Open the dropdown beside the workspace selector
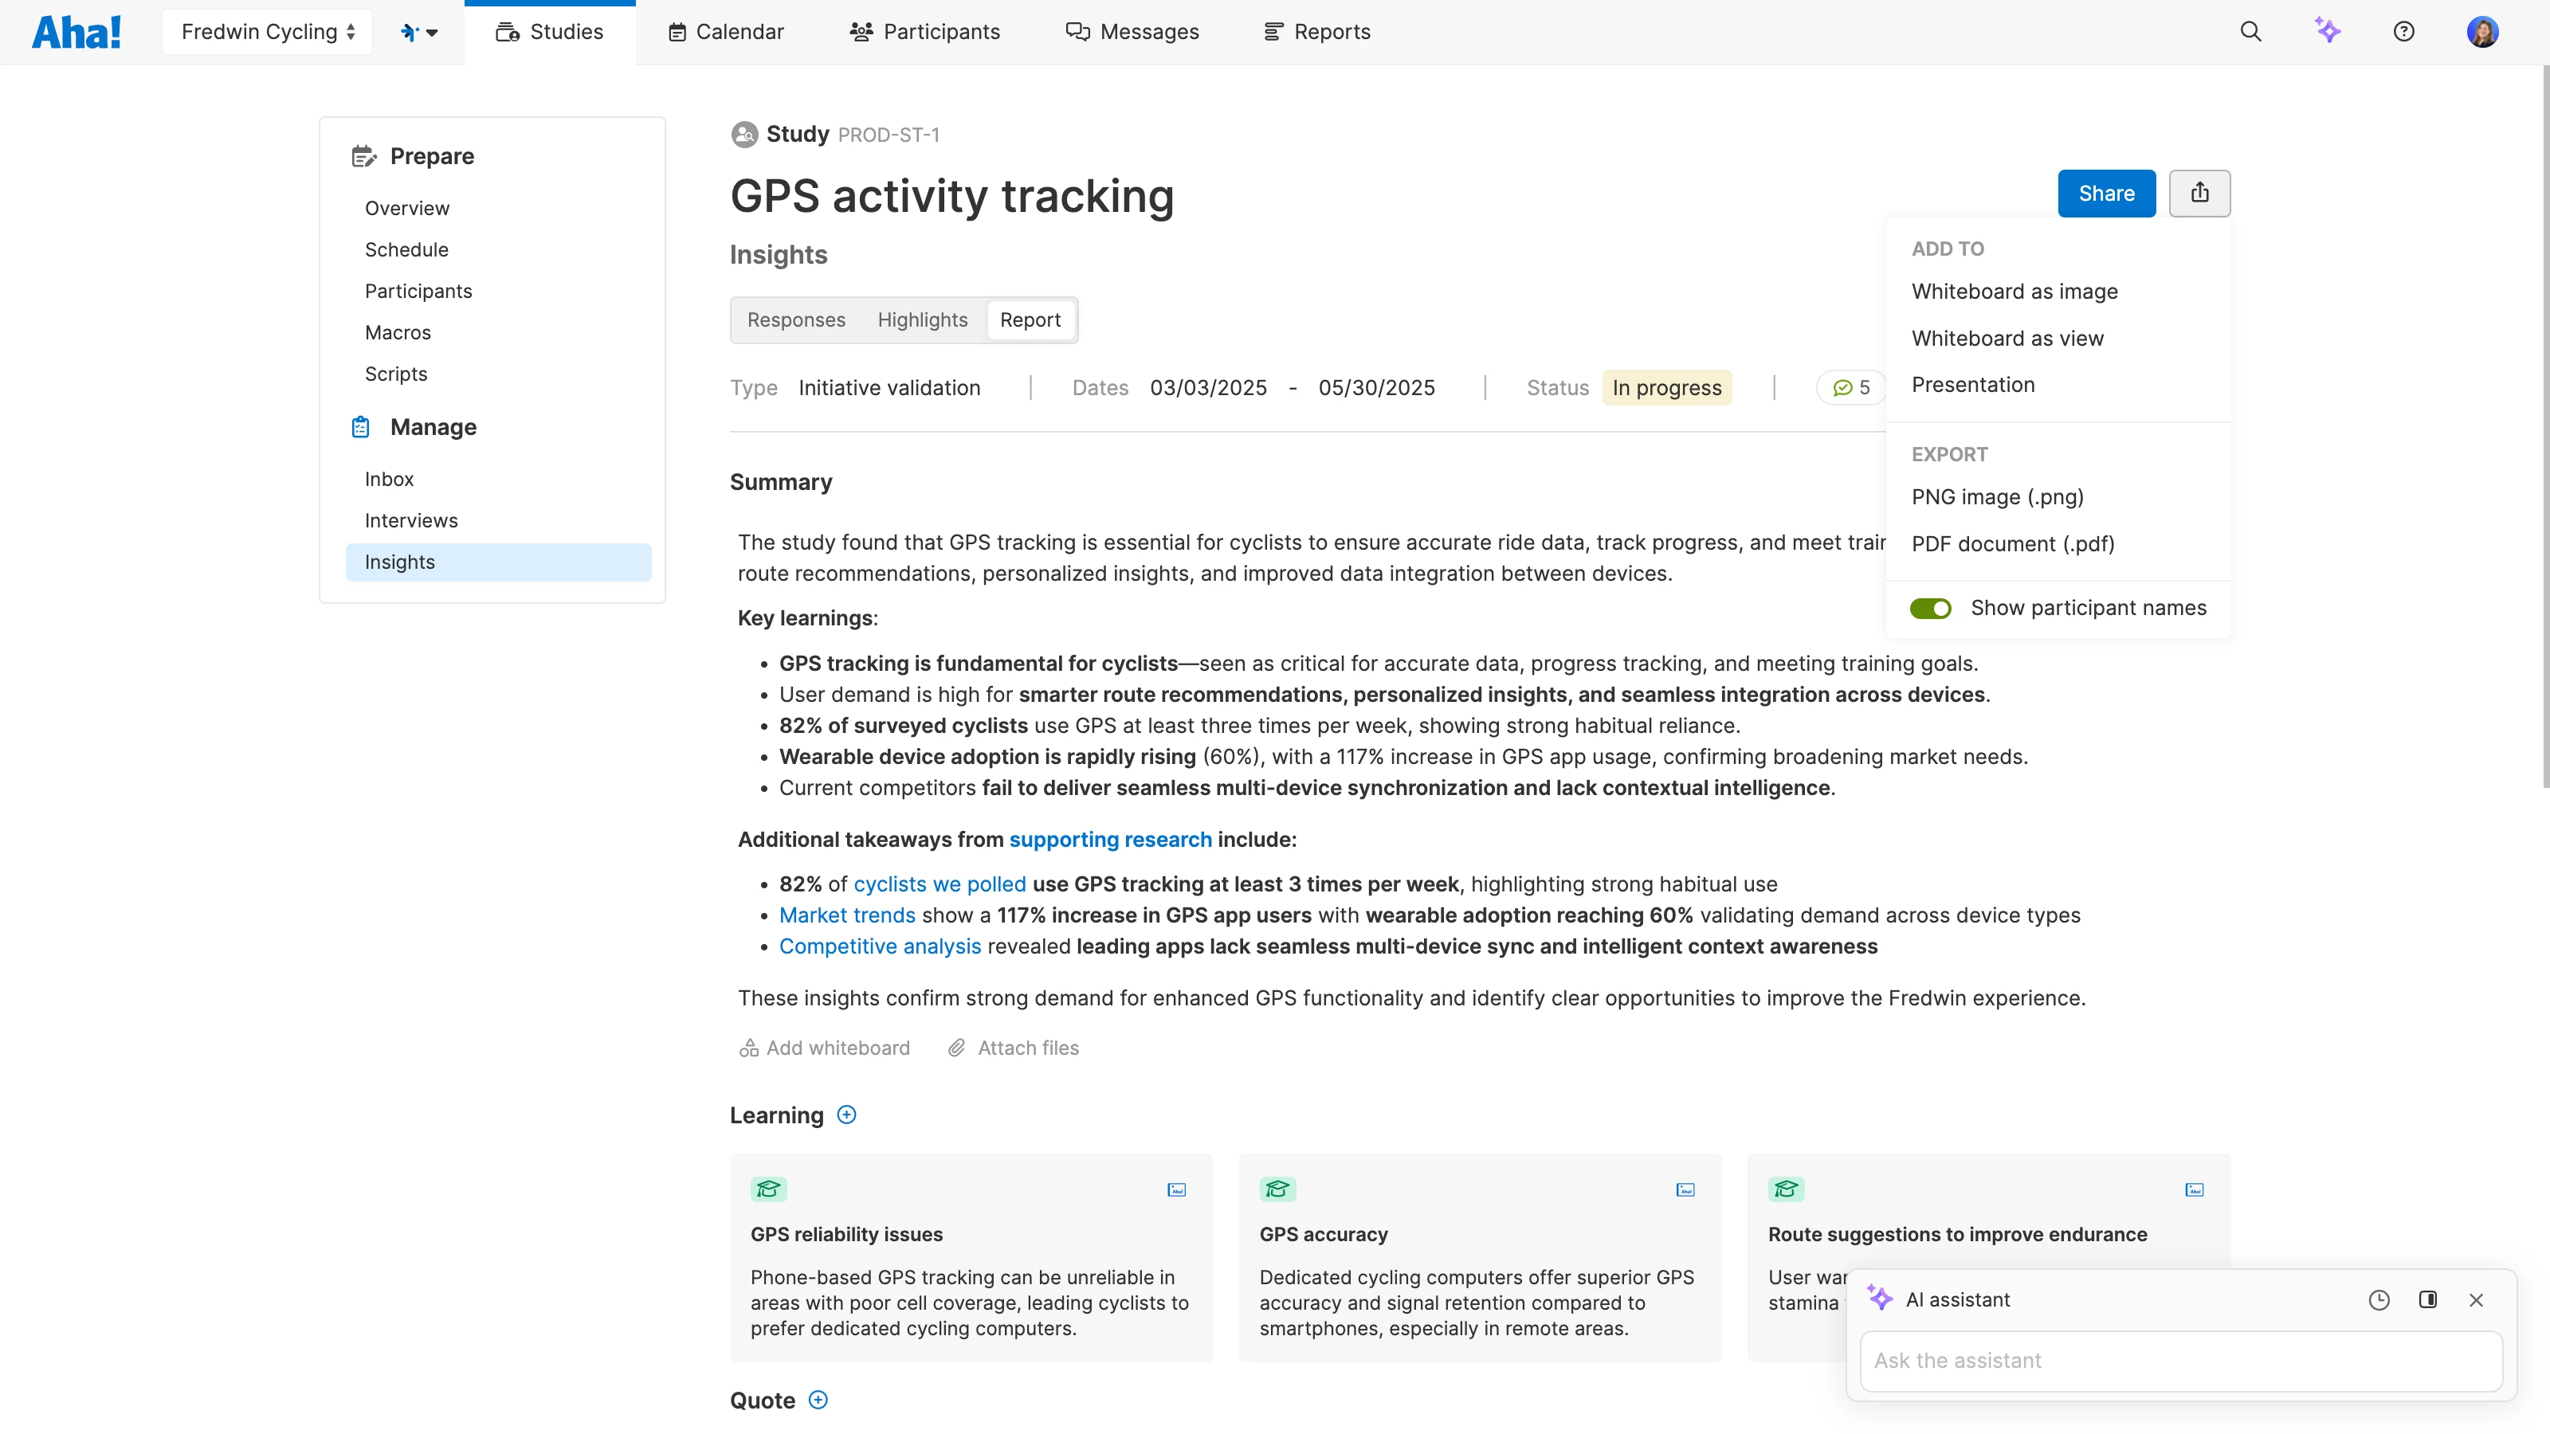The width and height of the screenshot is (2550, 1434). point(418,31)
